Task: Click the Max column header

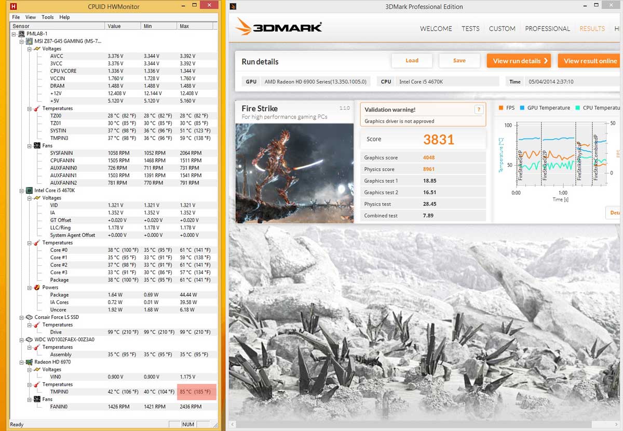Action: (x=195, y=26)
